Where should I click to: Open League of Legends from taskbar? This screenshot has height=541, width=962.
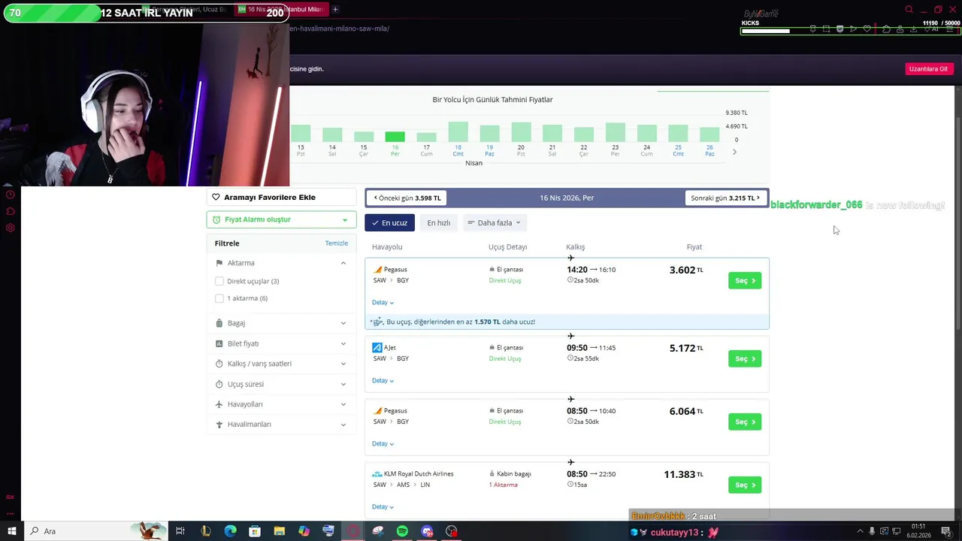(x=205, y=531)
